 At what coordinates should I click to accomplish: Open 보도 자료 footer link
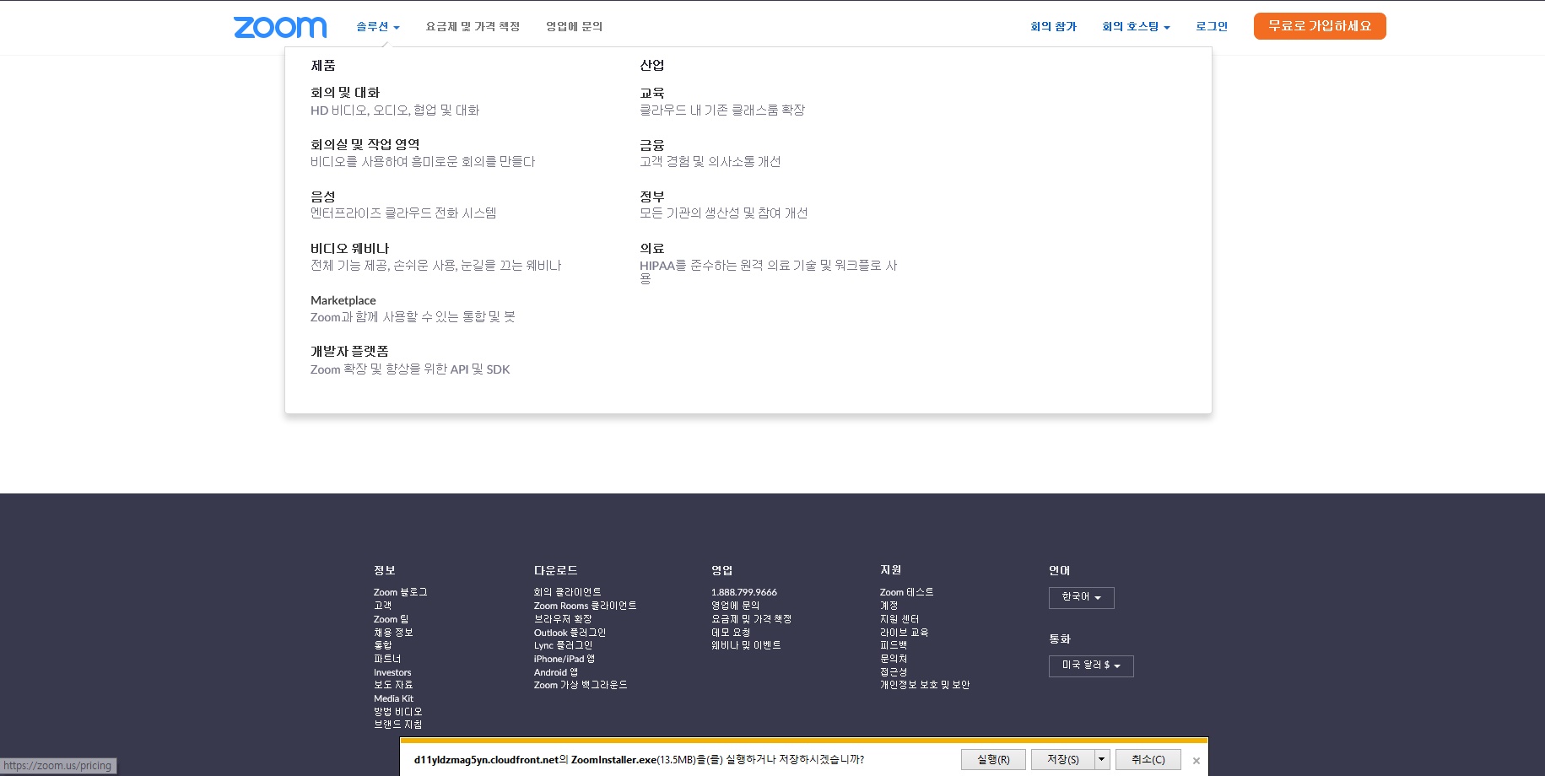(x=393, y=685)
